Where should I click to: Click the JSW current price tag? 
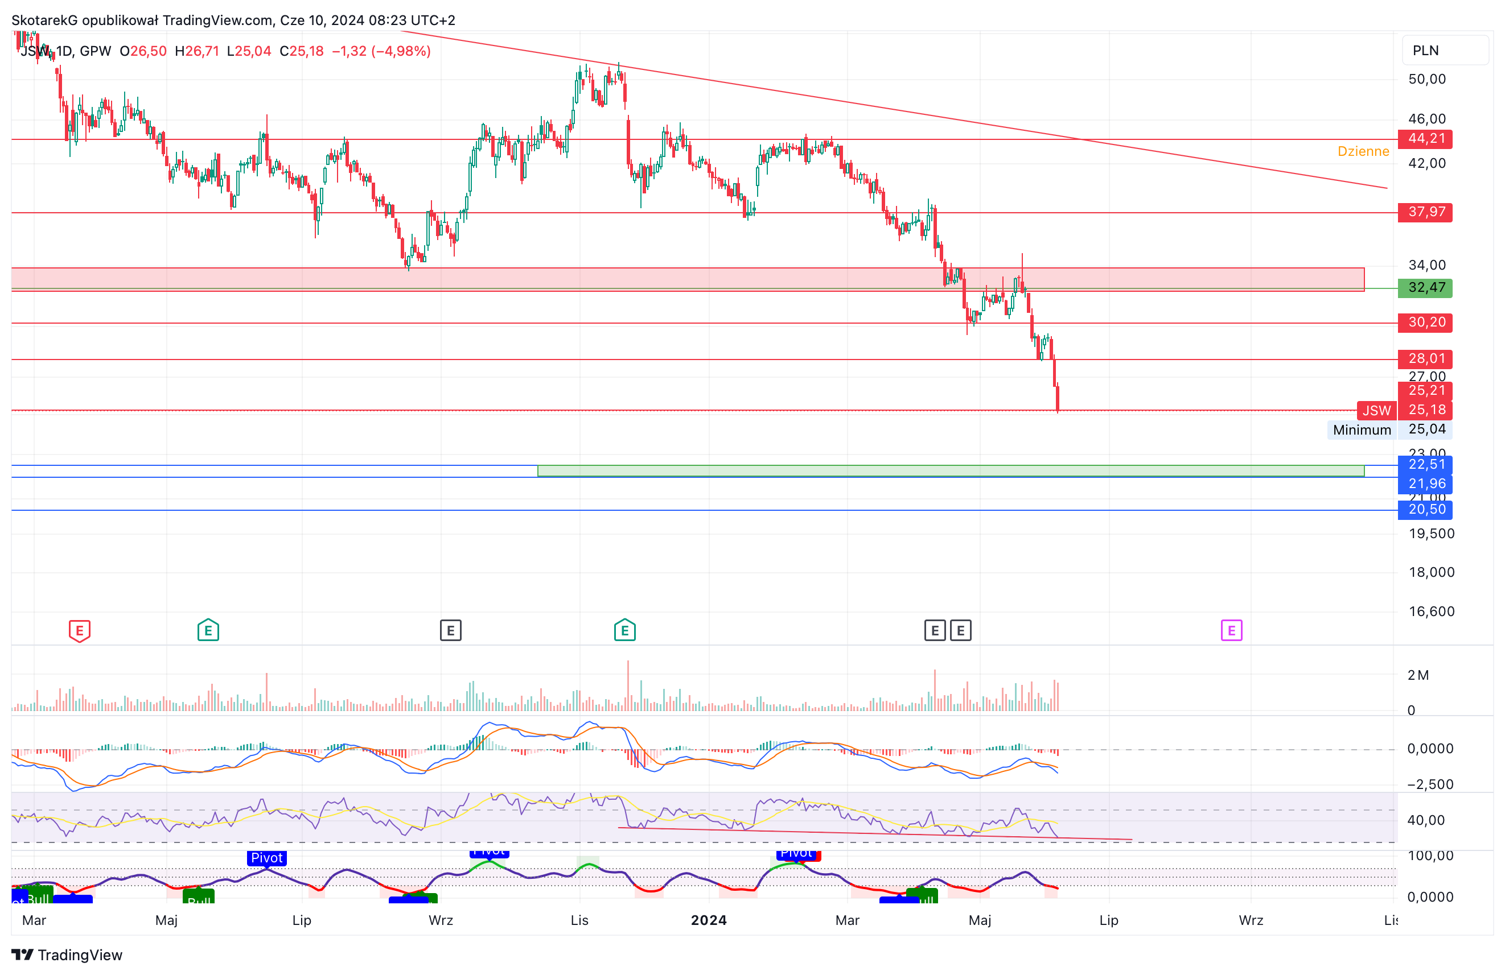(x=1376, y=411)
